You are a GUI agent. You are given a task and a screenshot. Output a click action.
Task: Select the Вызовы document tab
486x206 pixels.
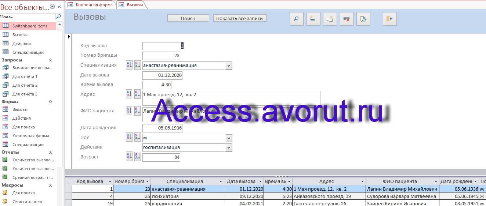tap(131, 5)
